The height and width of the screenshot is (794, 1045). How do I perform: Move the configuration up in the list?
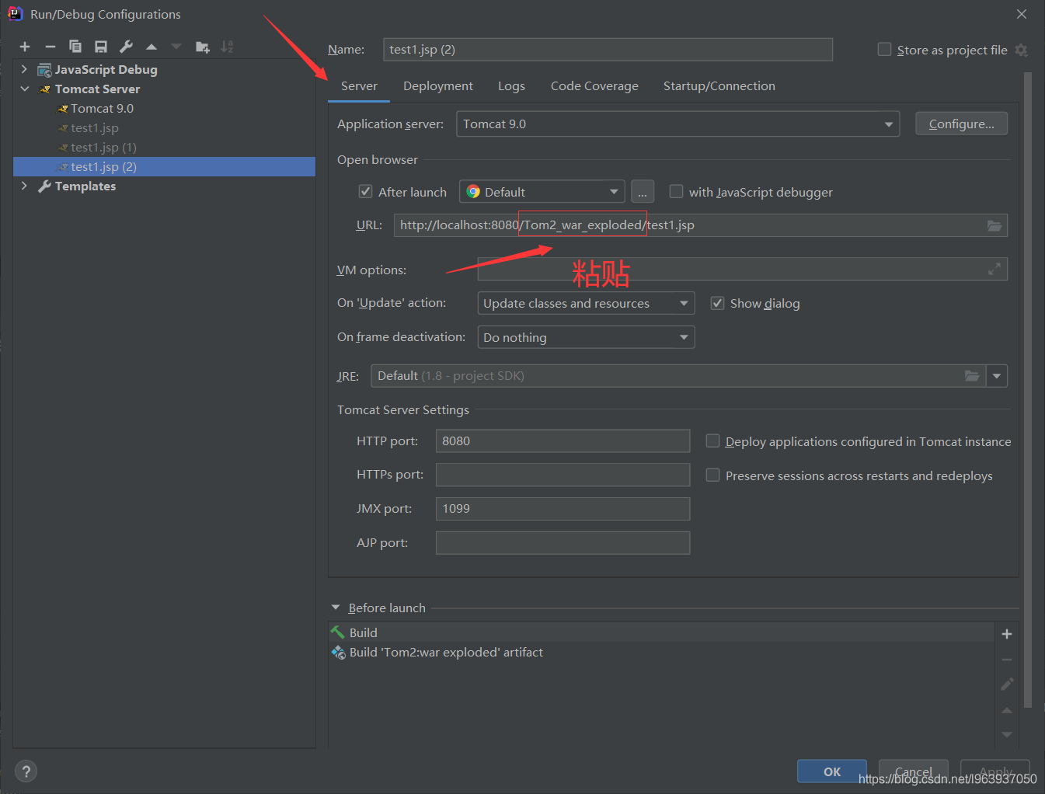click(152, 47)
